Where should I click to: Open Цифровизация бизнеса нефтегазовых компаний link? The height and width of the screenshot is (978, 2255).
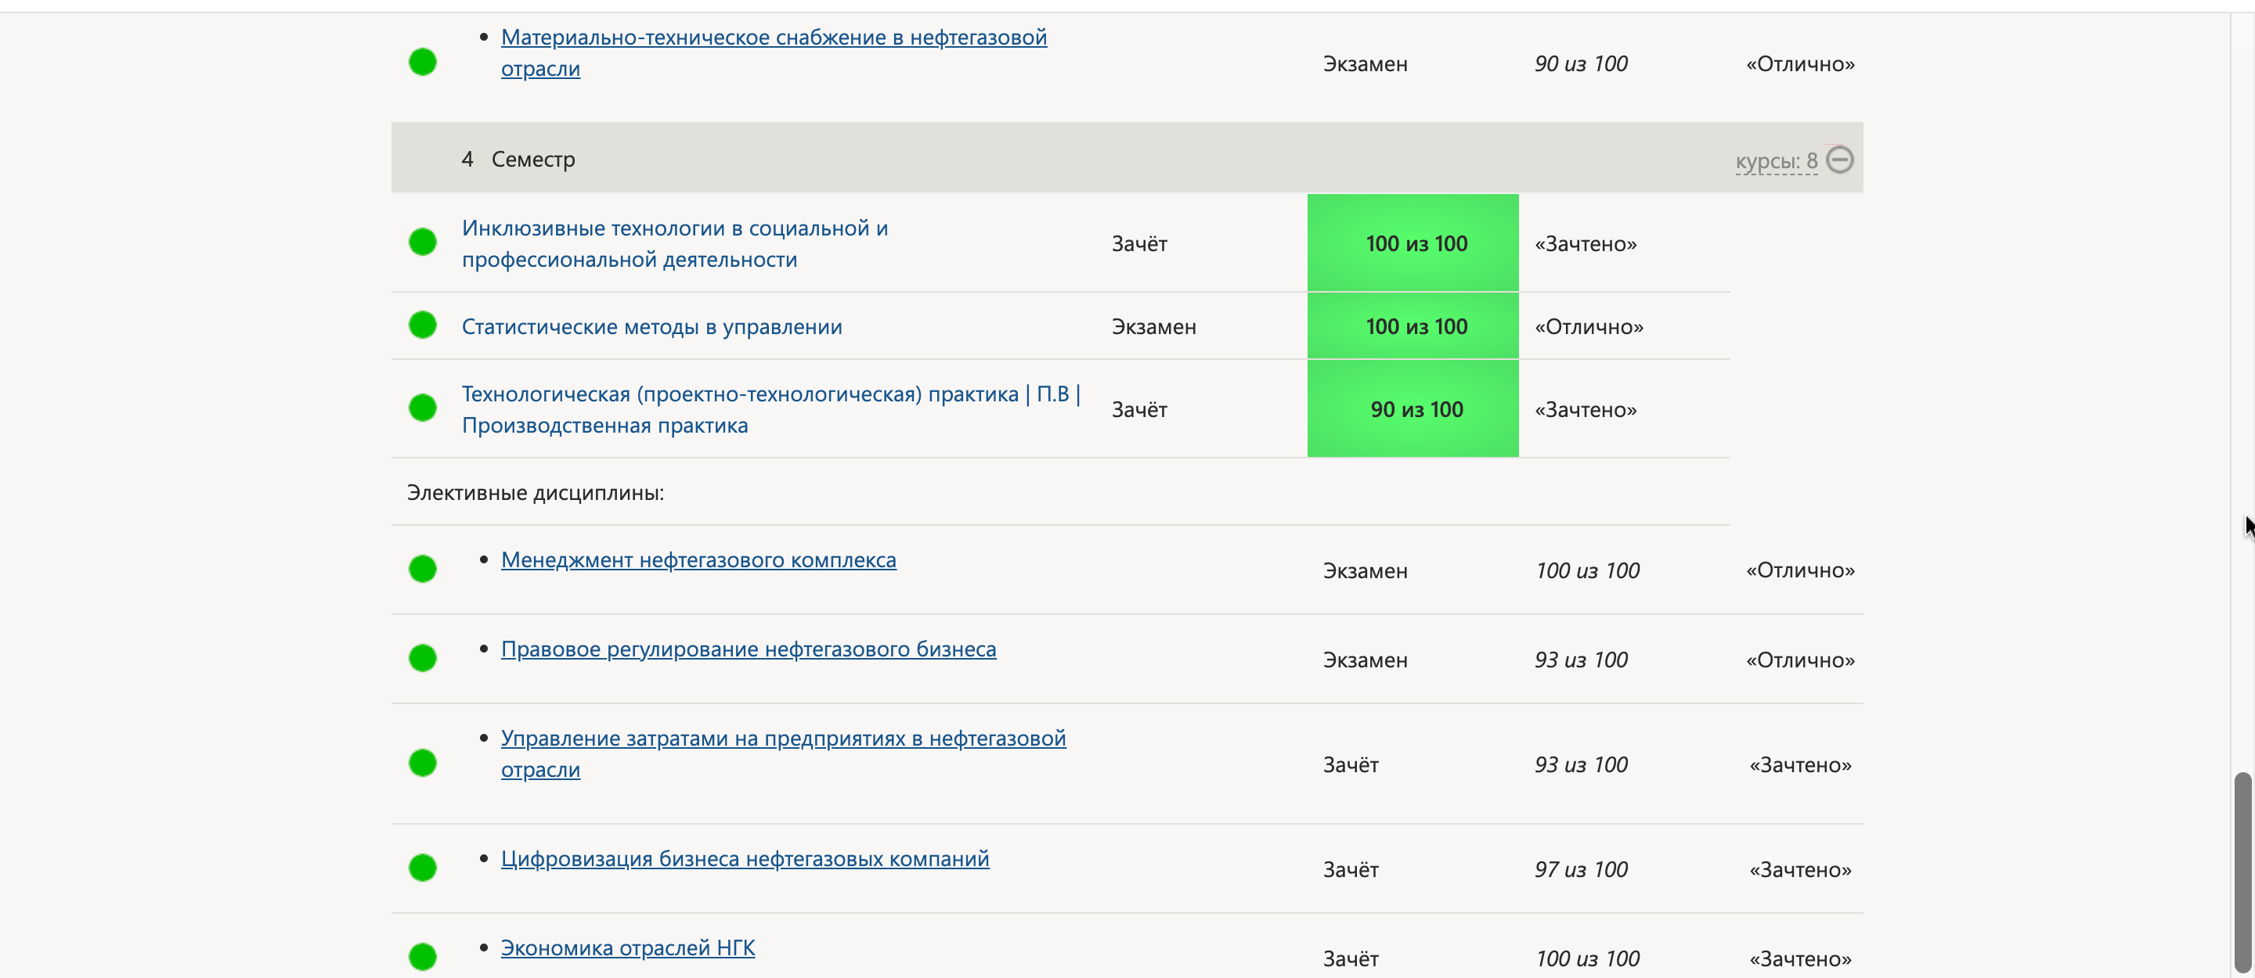[x=744, y=859]
